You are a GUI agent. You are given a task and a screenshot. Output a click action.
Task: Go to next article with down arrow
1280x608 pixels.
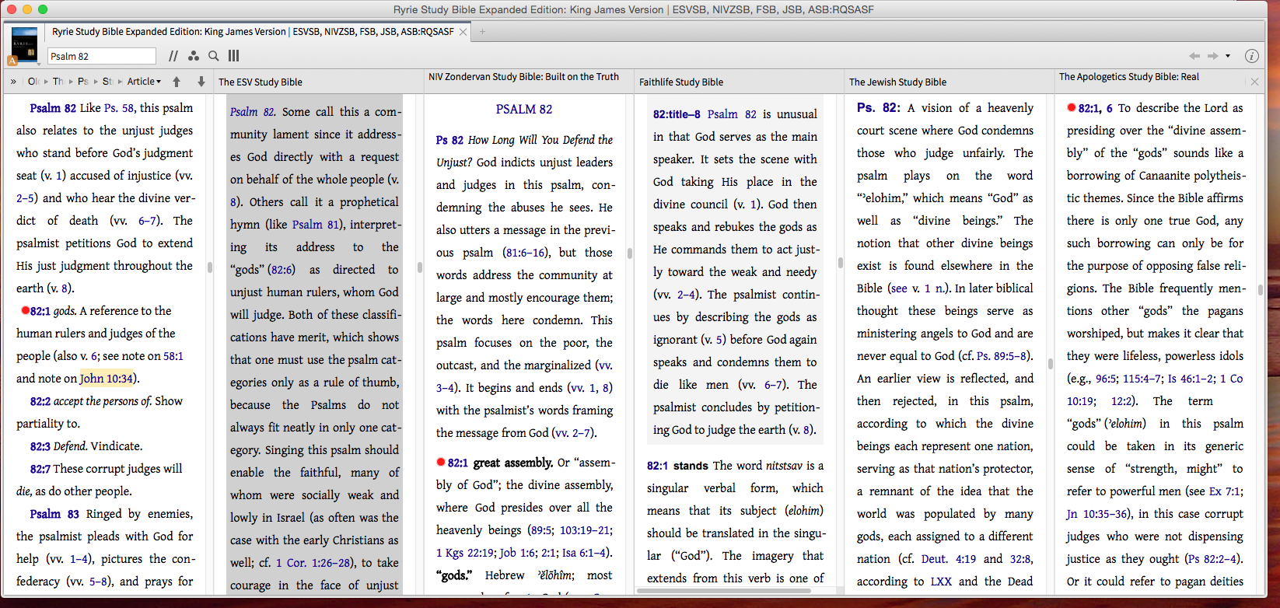pos(201,82)
